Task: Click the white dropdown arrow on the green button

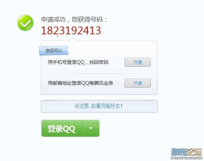Action: [91, 128]
